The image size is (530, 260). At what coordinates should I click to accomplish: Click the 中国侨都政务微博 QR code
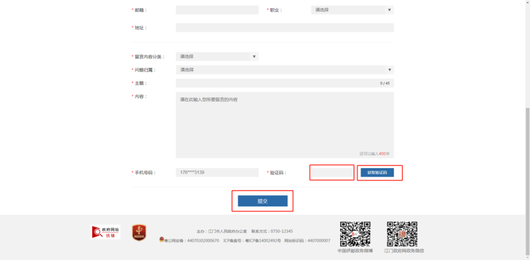355,234
